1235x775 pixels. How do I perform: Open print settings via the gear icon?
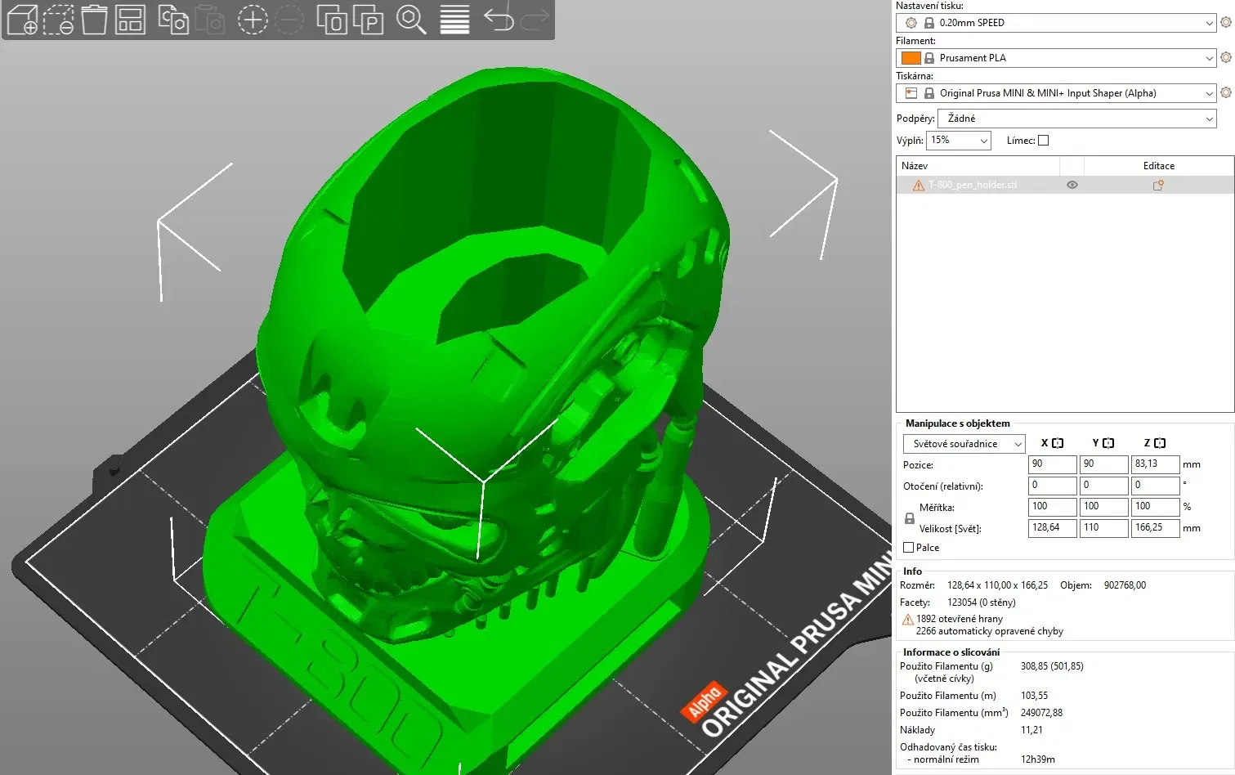[x=1226, y=22]
